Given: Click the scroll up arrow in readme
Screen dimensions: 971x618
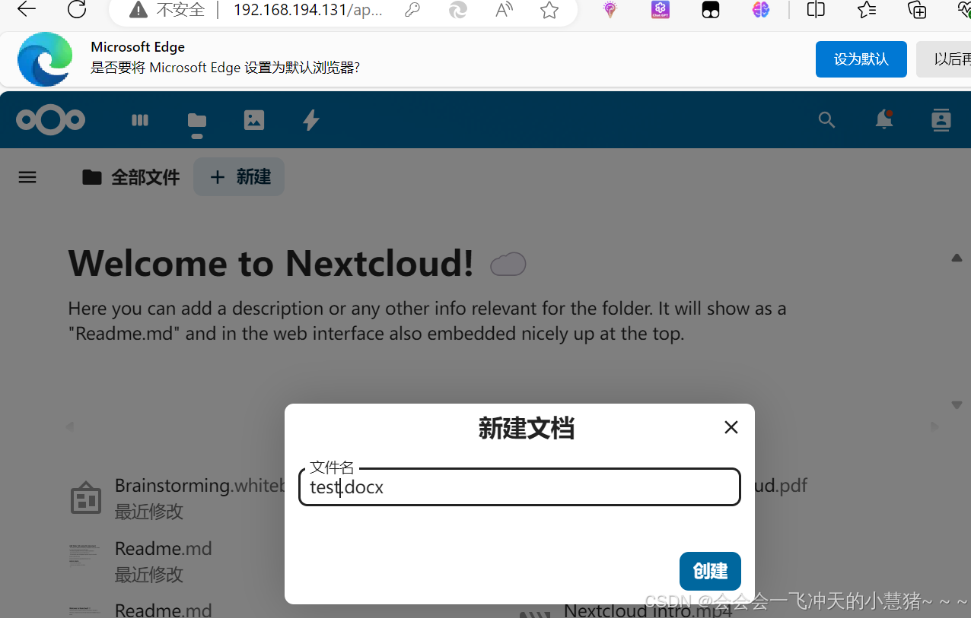Looking at the screenshot, I should tap(957, 258).
